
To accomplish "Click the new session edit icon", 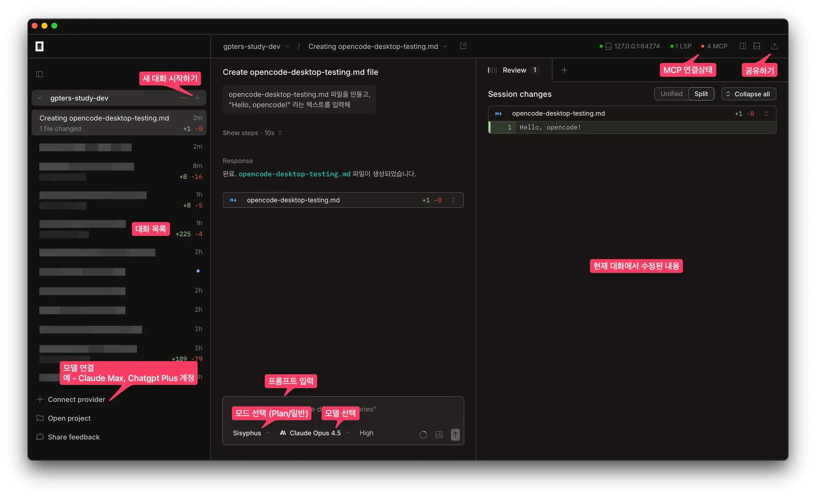I will [463, 46].
